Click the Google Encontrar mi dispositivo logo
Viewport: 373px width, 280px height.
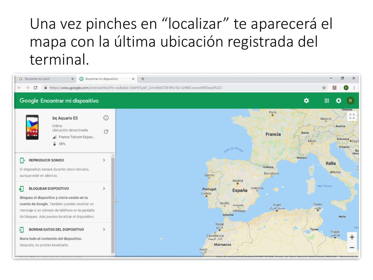(x=59, y=101)
